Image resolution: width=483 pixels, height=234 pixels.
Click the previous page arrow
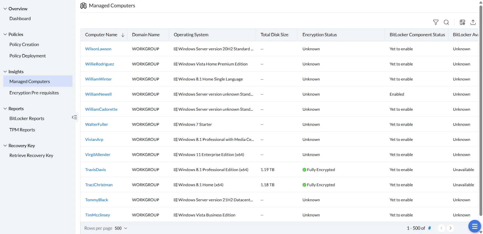click(441, 228)
